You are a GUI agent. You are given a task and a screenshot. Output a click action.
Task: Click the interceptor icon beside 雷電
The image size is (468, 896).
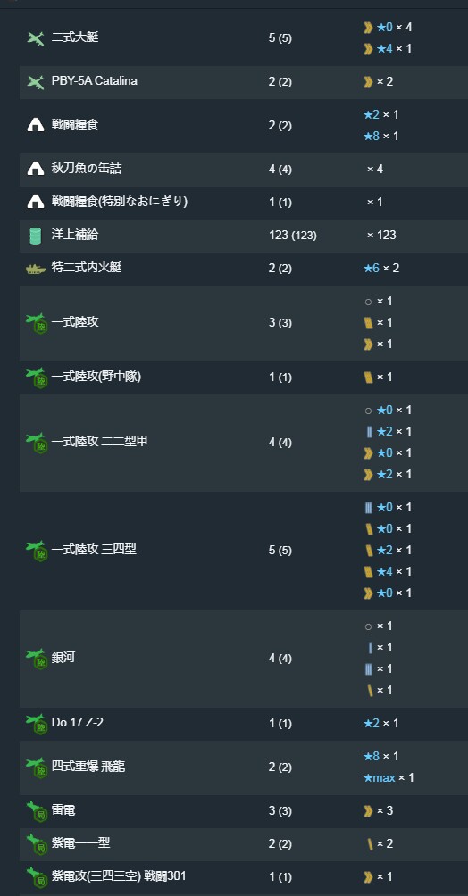pos(37,811)
